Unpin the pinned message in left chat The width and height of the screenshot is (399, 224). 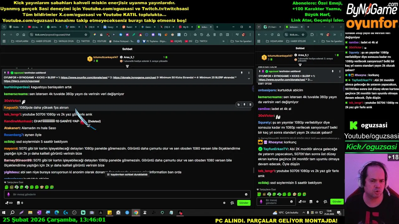[x=242, y=73]
